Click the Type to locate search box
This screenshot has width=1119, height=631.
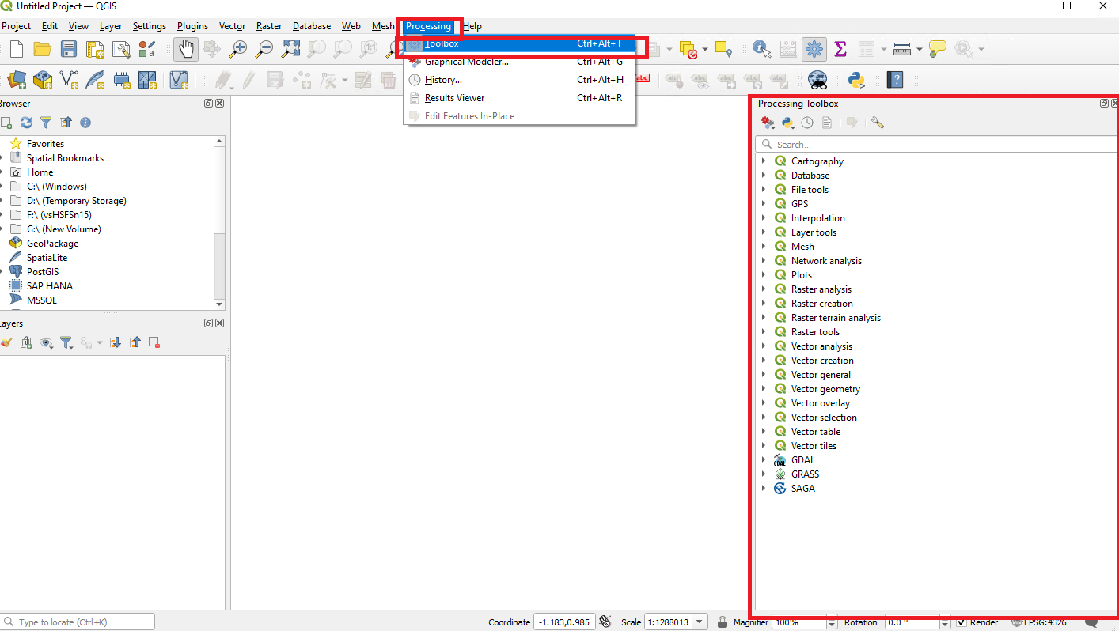pyautogui.click(x=78, y=622)
